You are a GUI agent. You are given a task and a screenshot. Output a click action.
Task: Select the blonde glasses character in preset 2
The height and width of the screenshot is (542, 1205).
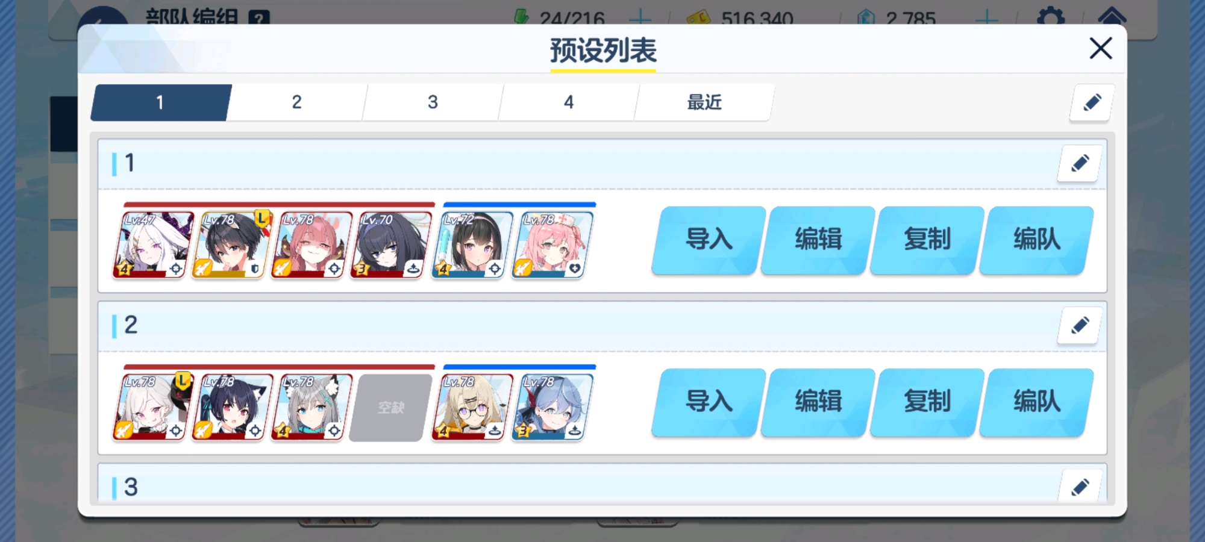(x=472, y=407)
